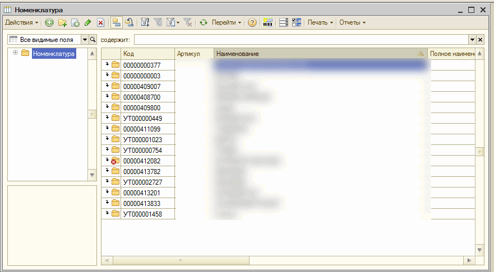
Task: Open the Все видимые поля dropdown
Action: coord(85,40)
